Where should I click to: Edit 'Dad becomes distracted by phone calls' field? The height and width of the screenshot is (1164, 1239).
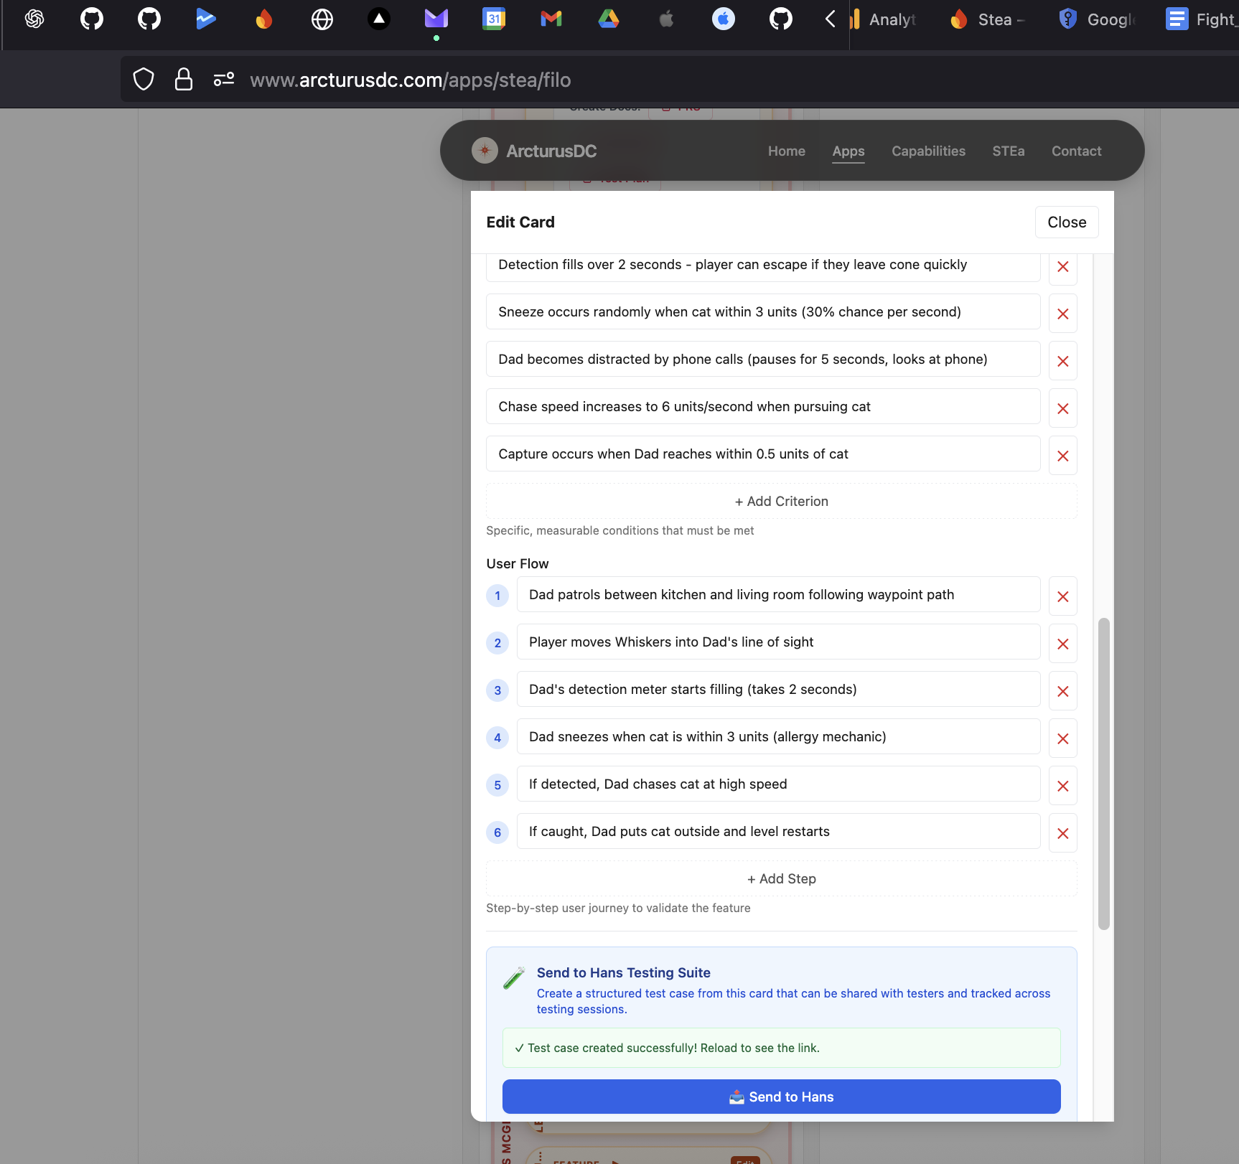pos(763,360)
